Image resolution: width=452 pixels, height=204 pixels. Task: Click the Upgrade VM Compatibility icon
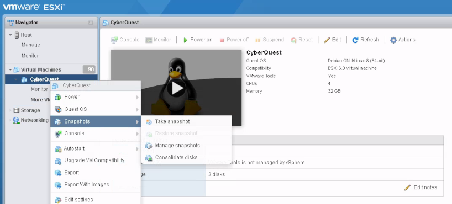click(x=58, y=161)
